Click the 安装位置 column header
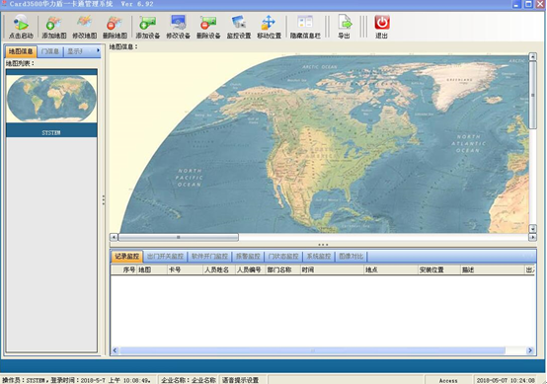The width and height of the screenshot is (547, 384). click(439, 269)
